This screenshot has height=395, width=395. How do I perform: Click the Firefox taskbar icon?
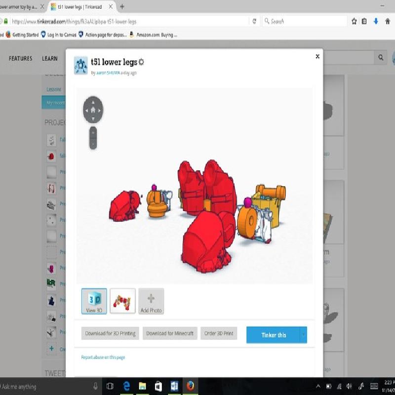click(x=190, y=387)
